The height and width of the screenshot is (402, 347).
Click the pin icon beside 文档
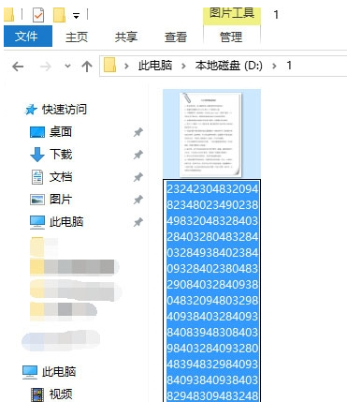click(138, 177)
